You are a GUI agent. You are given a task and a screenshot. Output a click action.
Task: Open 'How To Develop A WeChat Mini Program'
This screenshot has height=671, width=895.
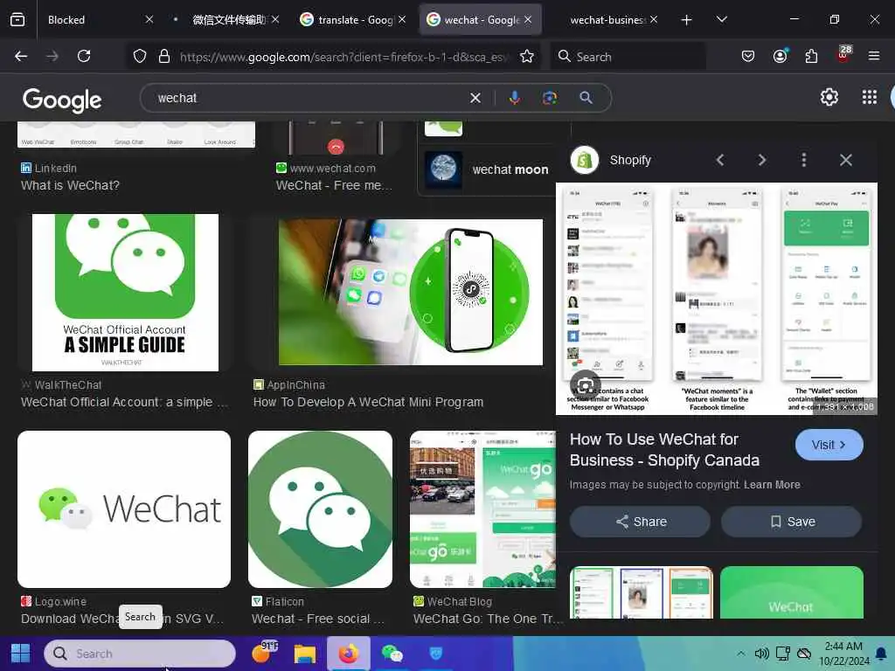pos(368,402)
